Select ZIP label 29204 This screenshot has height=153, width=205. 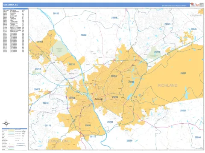tap(114, 76)
